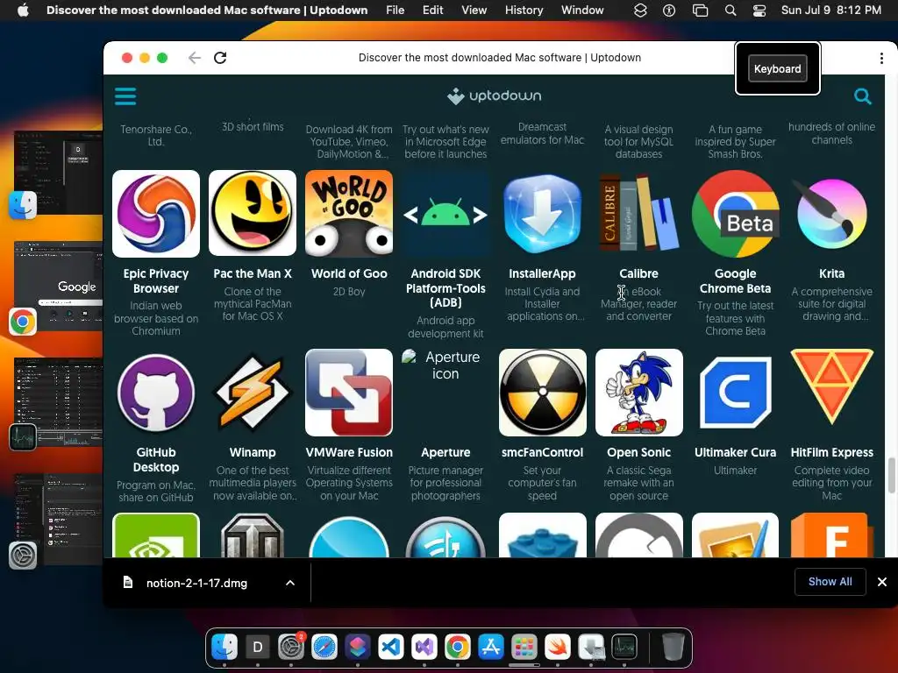This screenshot has height=673, width=898.
Task: Open the File menu
Action: pyautogui.click(x=396, y=11)
